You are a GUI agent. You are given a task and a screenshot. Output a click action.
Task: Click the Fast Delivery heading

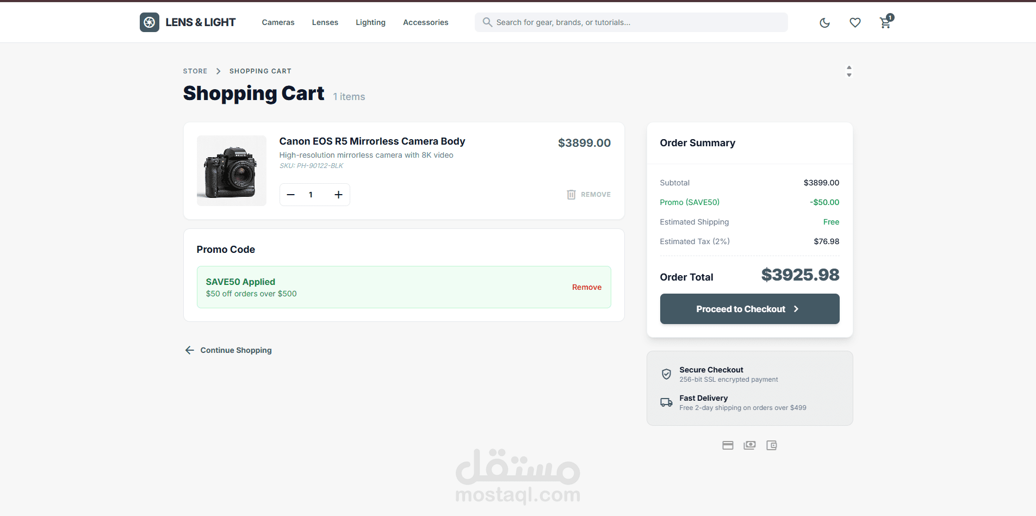(x=703, y=398)
